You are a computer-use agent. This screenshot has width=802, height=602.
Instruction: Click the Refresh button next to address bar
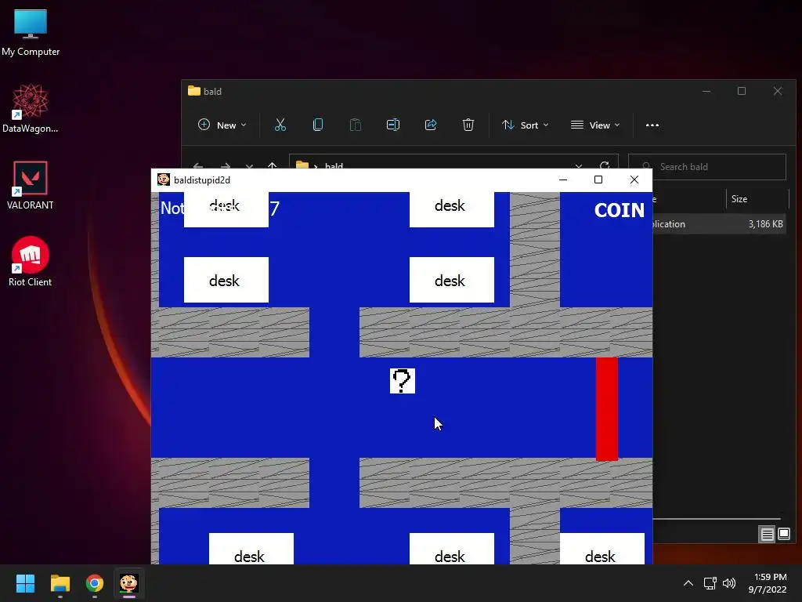[x=605, y=165]
